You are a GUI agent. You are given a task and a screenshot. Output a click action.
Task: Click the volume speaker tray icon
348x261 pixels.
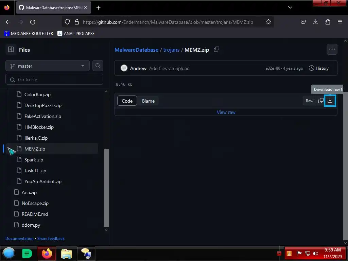point(315,254)
